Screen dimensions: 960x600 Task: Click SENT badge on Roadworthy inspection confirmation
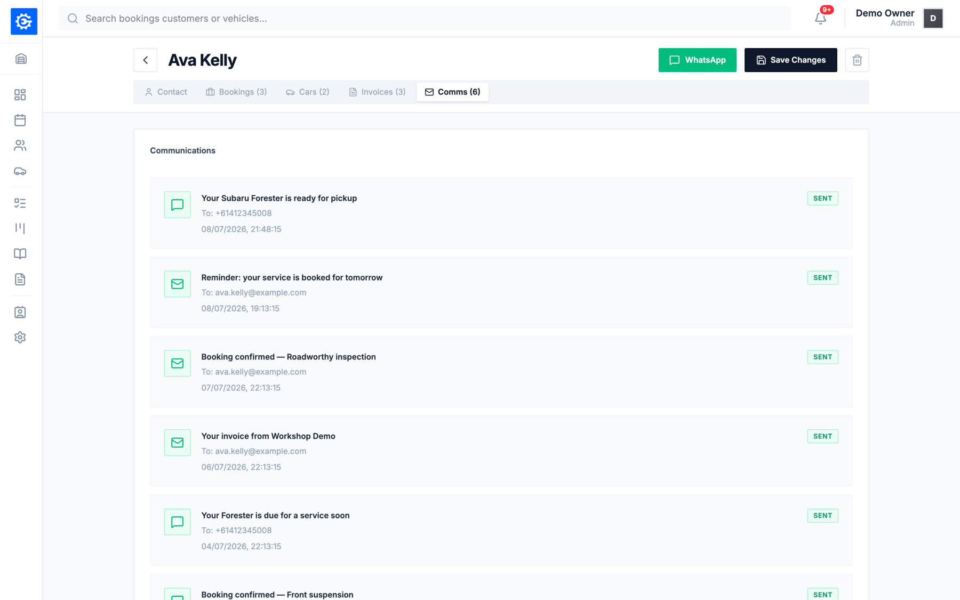pos(822,357)
